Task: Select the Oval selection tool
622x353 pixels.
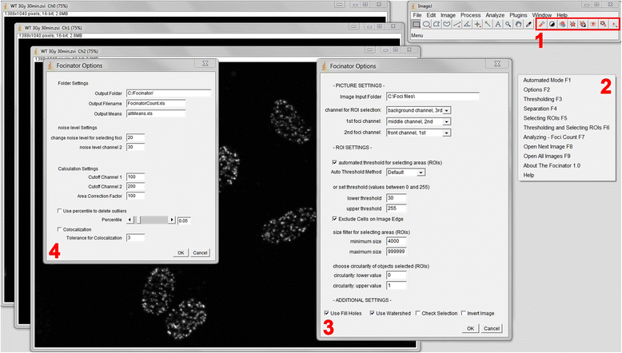Action: click(x=428, y=25)
